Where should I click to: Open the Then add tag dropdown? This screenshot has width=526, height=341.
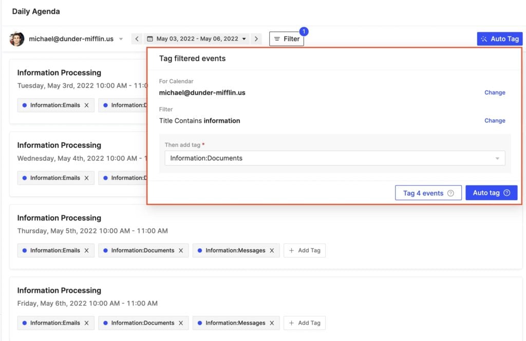[335, 158]
